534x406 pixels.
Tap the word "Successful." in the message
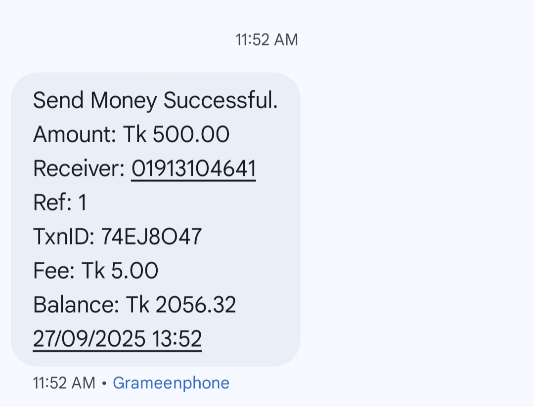[221, 101]
